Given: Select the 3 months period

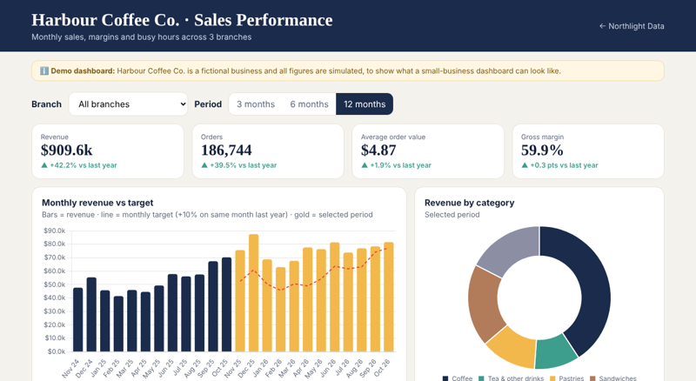Looking at the screenshot, I should pyautogui.click(x=256, y=104).
